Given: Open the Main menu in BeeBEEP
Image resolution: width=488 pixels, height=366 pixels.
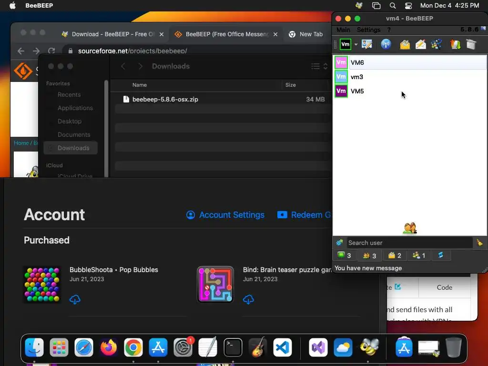Looking at the screenshot, I should coord(343,30).
